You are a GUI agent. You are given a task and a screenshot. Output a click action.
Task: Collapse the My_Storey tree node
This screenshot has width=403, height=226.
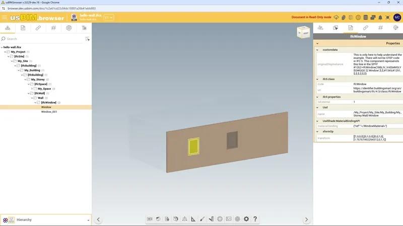tap(25, 80)
